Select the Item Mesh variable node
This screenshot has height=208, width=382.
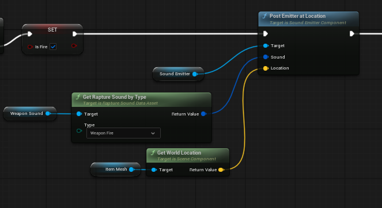[x=115, y=170]
